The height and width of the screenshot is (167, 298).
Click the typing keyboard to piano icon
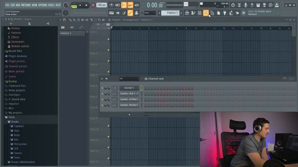click(x=111, y=13)
